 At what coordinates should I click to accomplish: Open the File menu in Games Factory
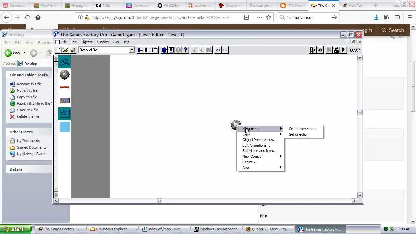point(64,42)
